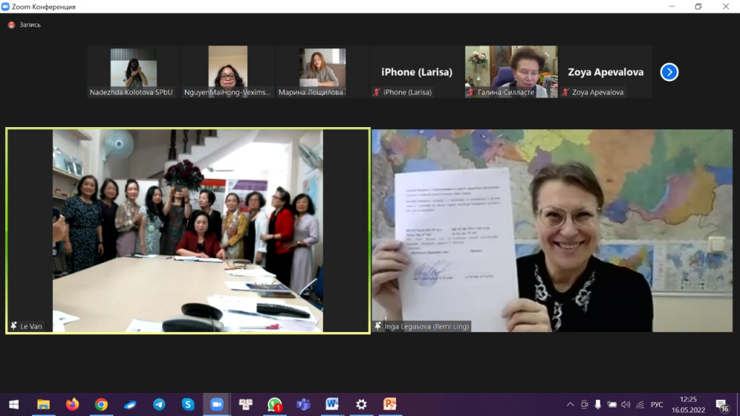This screenshot has height=416, width=740.
Task: Open the Windows Start menu
Action: pyautogui.click(x=14, y=404)
